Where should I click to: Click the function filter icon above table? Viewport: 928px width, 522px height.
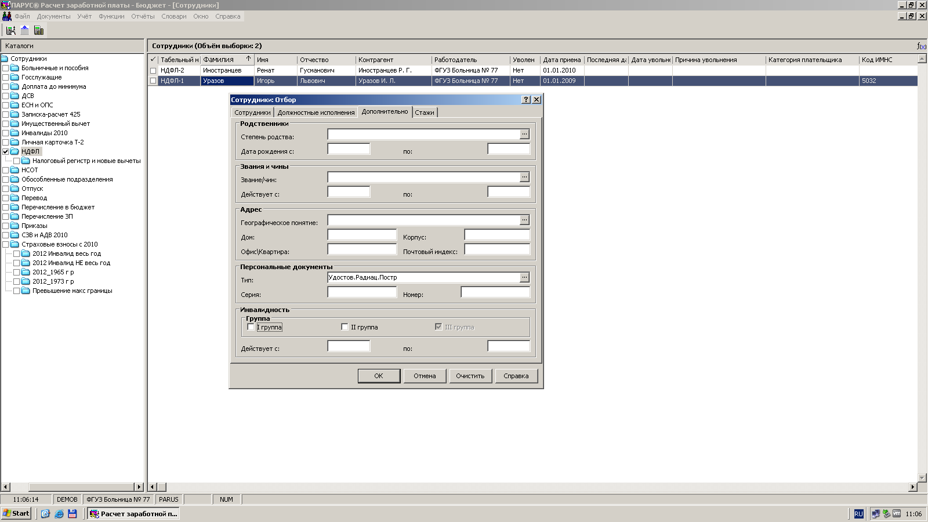pos(922,46)
